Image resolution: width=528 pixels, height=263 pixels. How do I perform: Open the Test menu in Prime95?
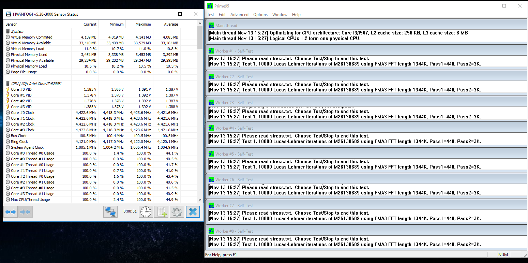[211, 15]
